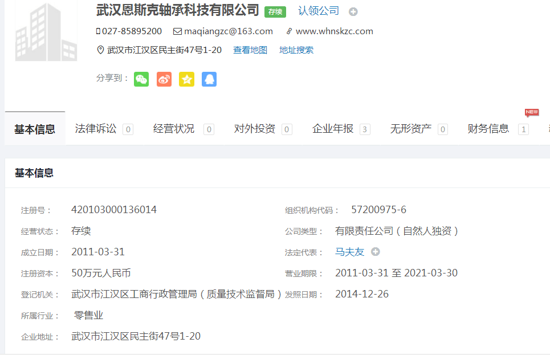Share to Weibo via red icon

click(164, 79)
